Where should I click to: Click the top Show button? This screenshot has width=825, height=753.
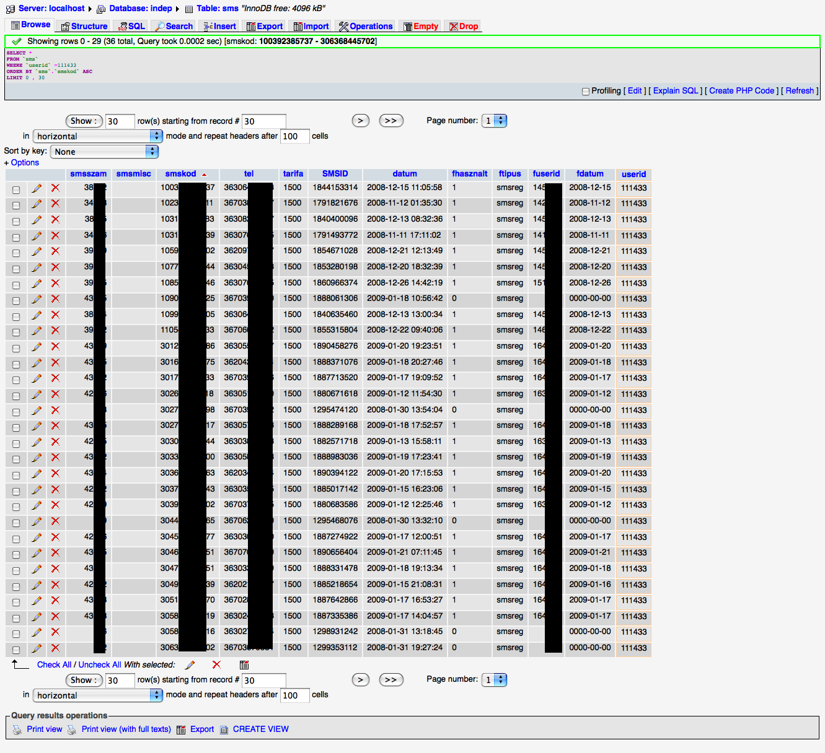click(x=82, y=121)
